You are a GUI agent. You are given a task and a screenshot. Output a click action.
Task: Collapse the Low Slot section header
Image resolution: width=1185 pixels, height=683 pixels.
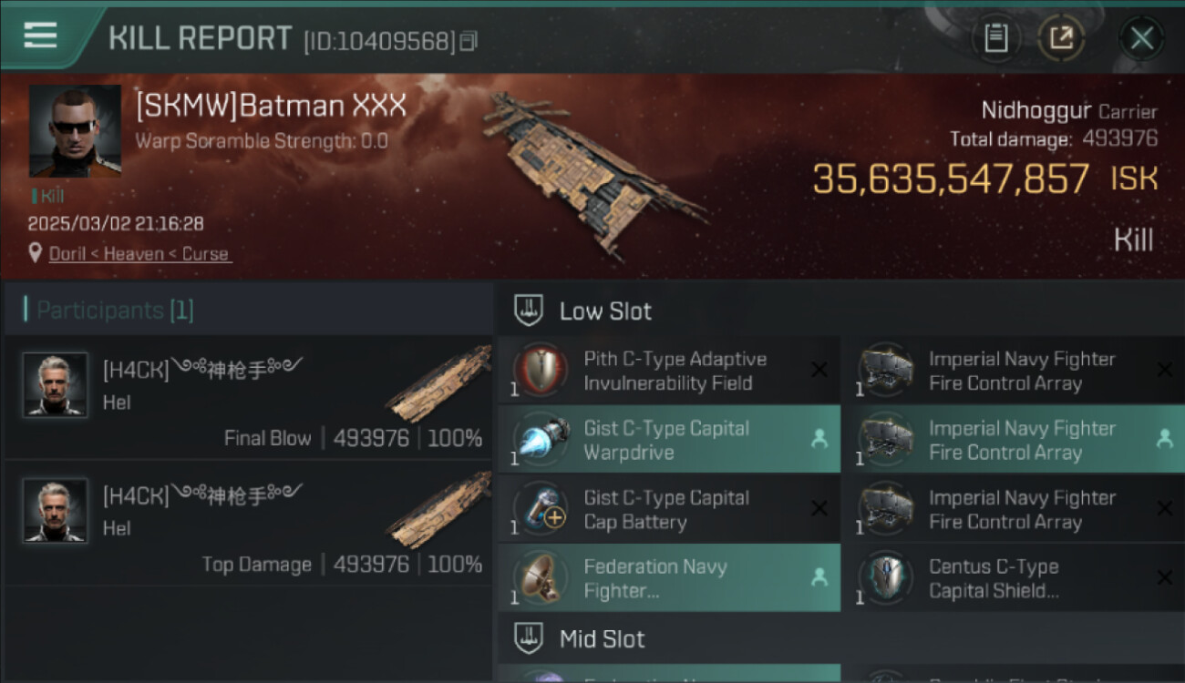[840, 311]
